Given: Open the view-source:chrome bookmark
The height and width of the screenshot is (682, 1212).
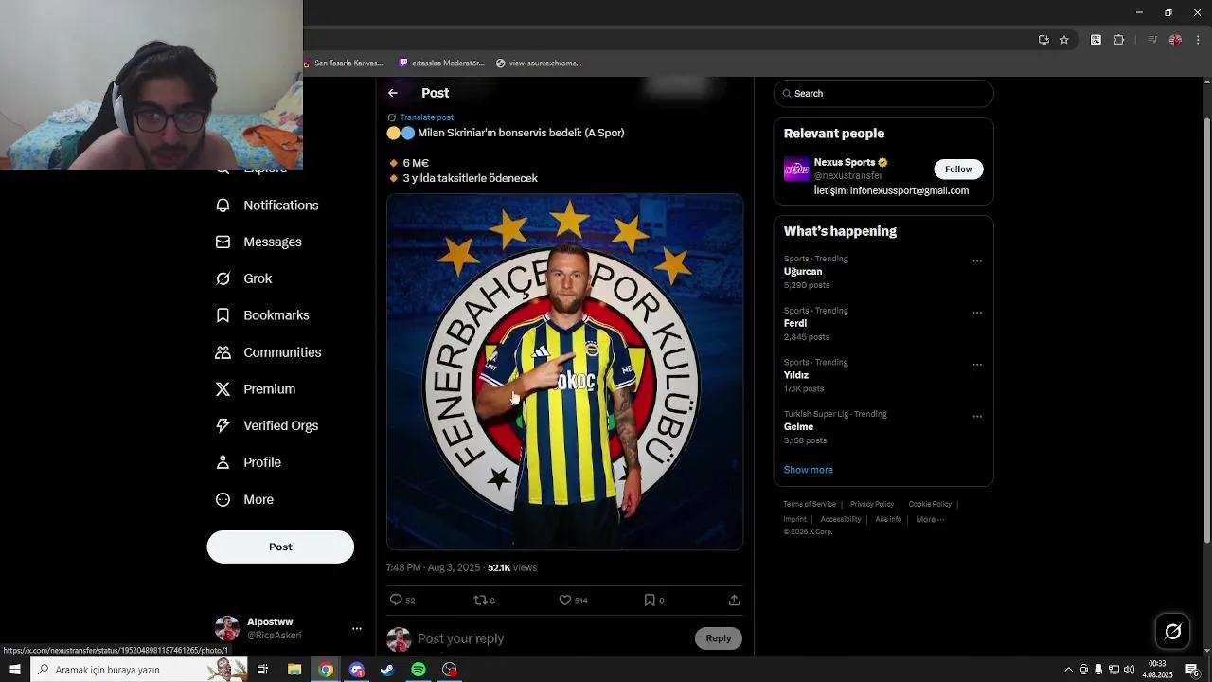Looking at the screenshot, I should 539,63.
